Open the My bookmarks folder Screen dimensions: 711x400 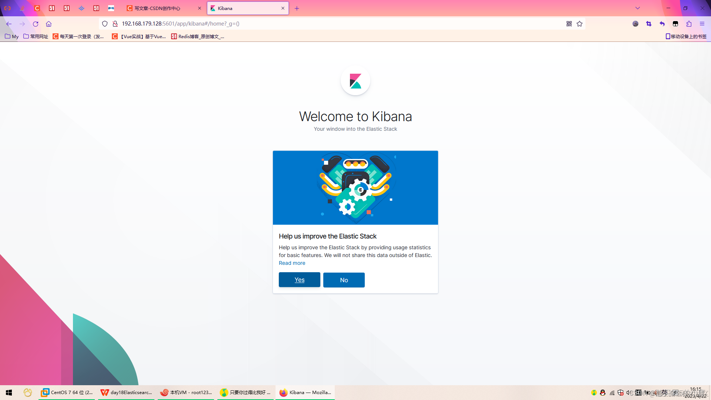(11, 36)
